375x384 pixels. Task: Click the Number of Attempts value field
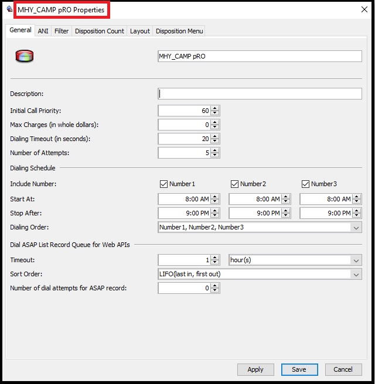click(184, 153)
